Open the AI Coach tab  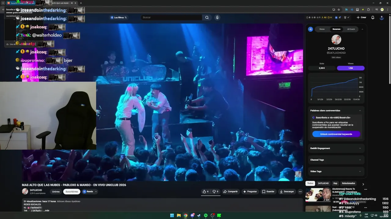(x=351, y=29)
